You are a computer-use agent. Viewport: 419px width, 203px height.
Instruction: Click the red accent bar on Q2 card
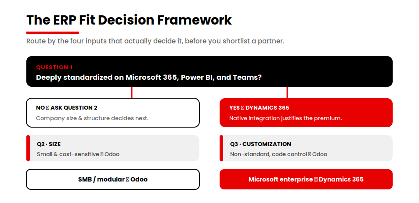click(x=28, y=148)
